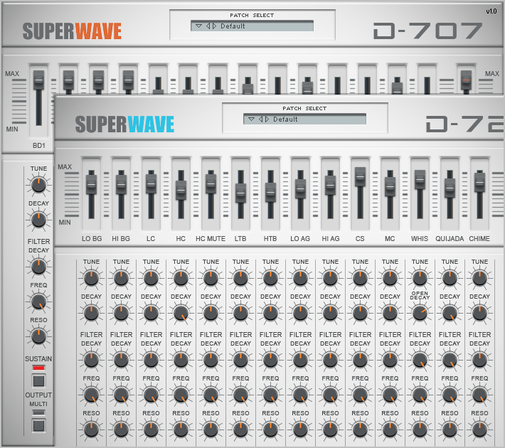
Task: Select next patch arrow on D-72
Action: click(x=267, y=119)
